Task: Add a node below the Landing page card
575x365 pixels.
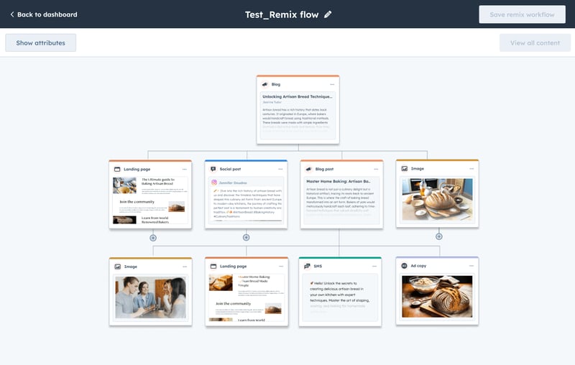Action: pos(153,238)
